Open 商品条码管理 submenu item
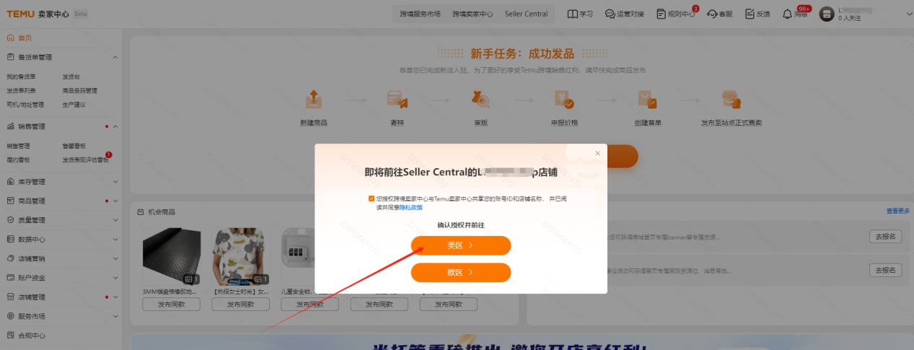 point(79,90)
